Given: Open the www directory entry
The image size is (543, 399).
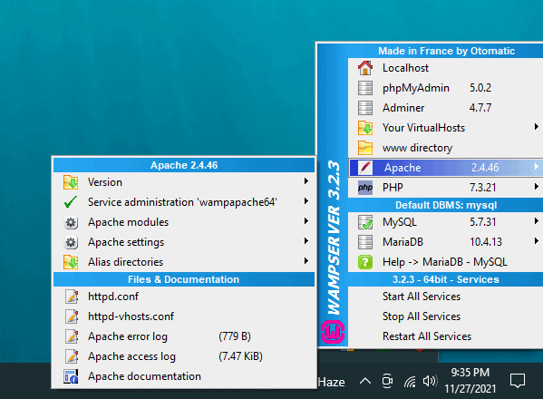Looking at the screenshot, I should click(445, 148).
